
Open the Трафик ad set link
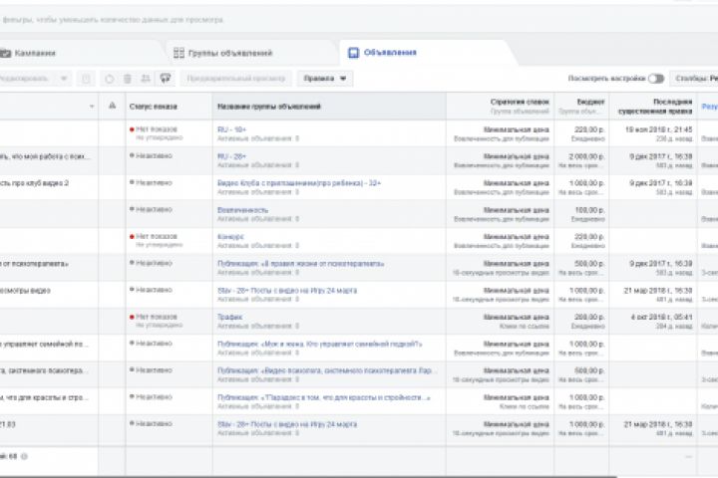(228, 317)
